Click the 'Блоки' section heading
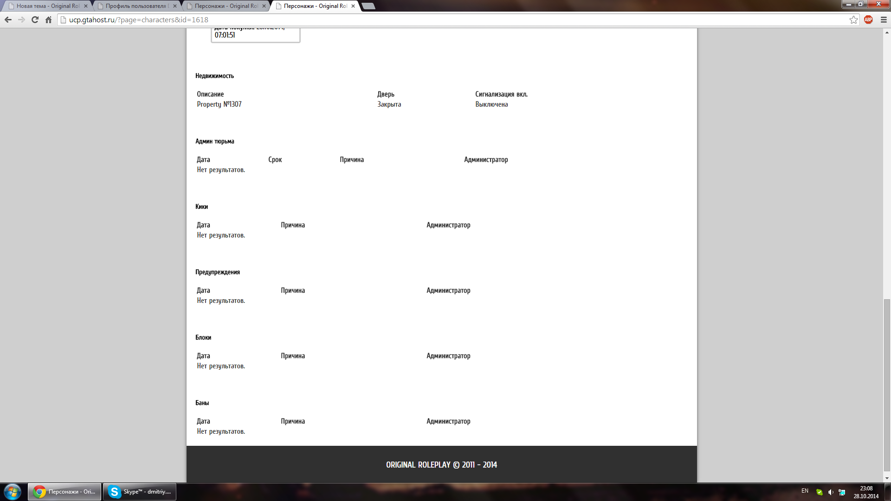Viewport: 891px width, 501px height. point(203,337)
